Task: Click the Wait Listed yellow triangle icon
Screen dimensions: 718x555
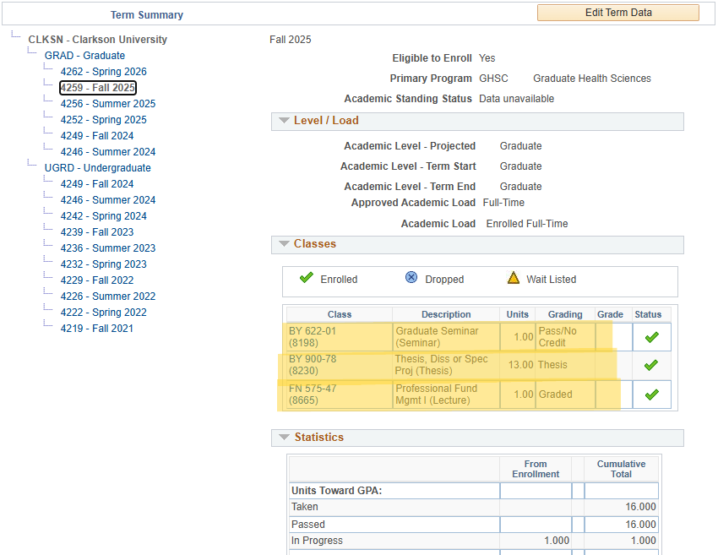Action: coord(513,278)
